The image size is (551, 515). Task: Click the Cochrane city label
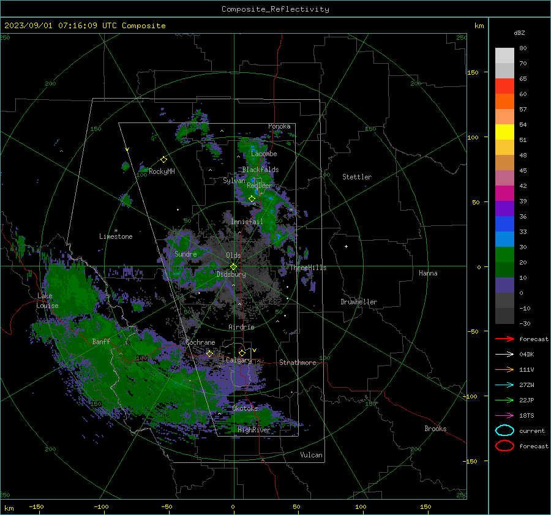coord(200,342)
